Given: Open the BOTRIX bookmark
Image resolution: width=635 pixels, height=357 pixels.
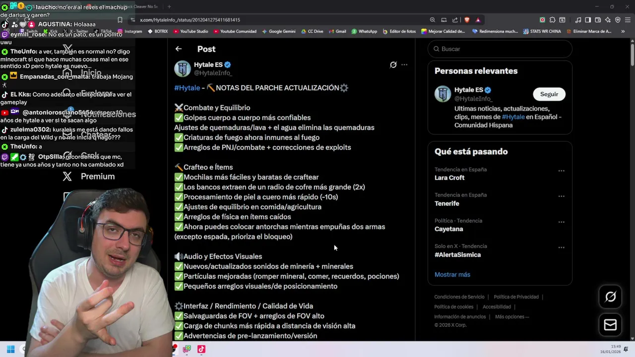Looking at the screenshot, I should 158,31.
